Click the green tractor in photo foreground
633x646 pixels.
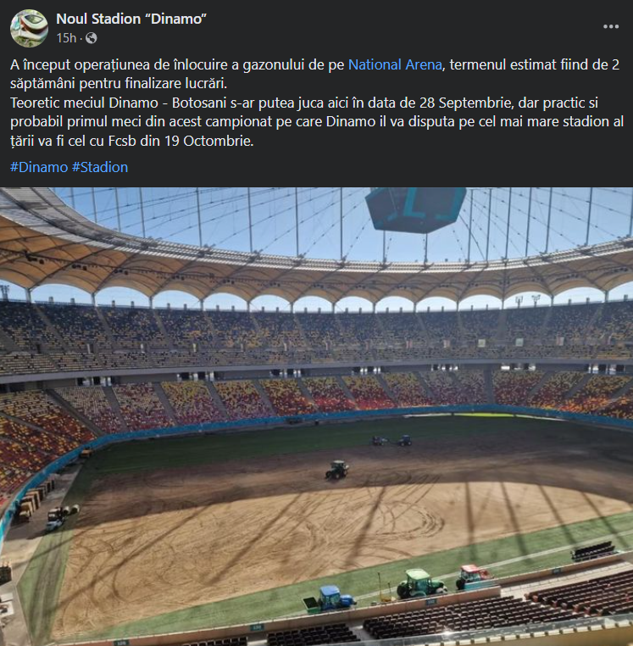tap(419, 583)
